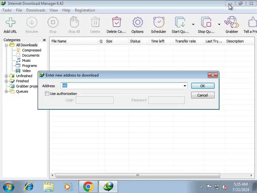Image resolution: width=257 pixels, height=193 pixels.
Task: Open Windows Media Player taskbar icon
Action: [68, 187]
